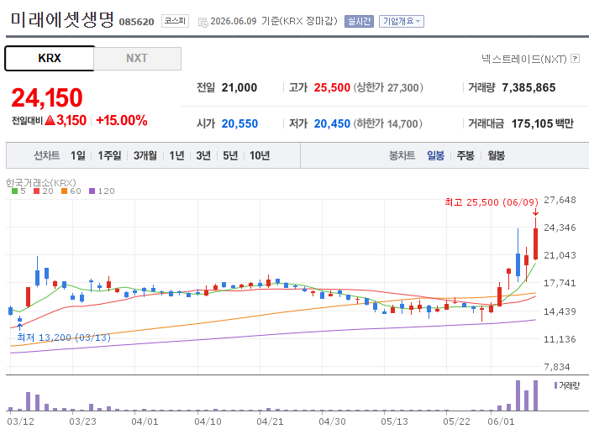This screenshot has width=589, height=429.
Task: Click the volume value 7,385,865
Action: [x=529, y=87]
